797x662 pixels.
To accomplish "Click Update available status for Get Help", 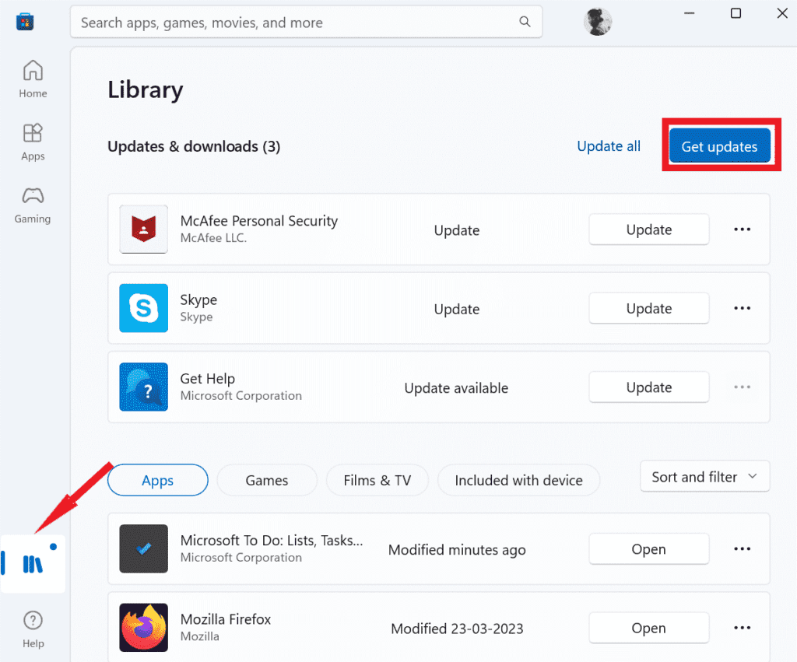I will 456,388.
